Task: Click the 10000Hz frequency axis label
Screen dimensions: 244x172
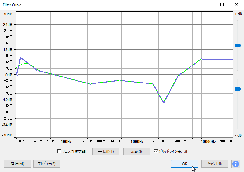Action: (x=208, y=141)
